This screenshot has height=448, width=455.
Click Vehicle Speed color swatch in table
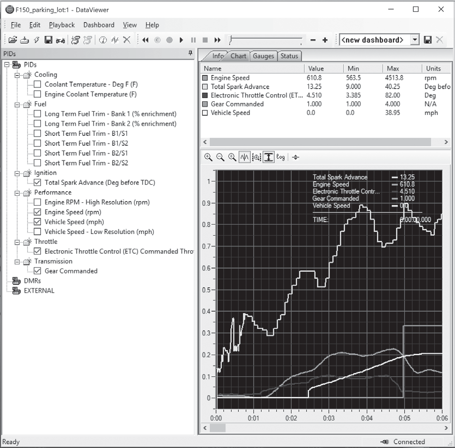click(205, 113)
